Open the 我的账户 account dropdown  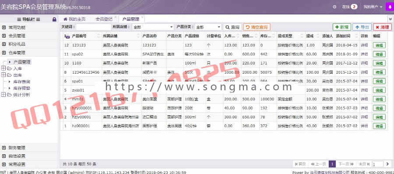[x=373, y=7]
